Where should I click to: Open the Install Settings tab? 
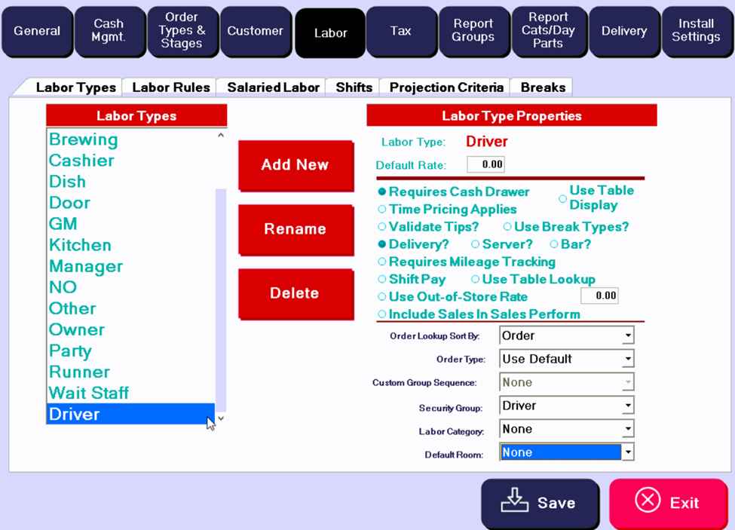tap(697, 31)
